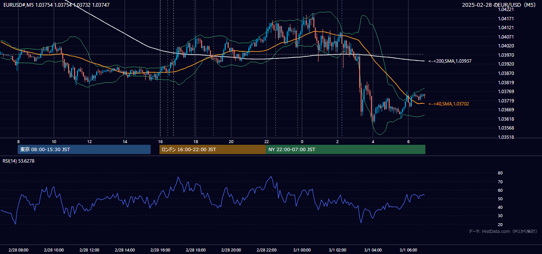Click hour label 10 under price chart
The image size is (542, 254).
coord(54,141)
